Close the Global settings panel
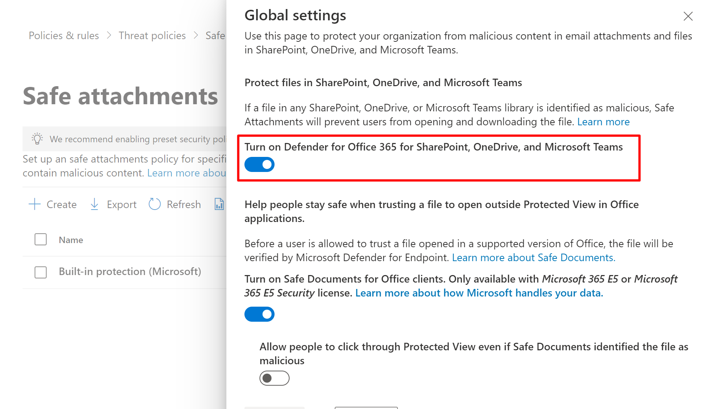704x409 pixels. (x=688, y=16)
